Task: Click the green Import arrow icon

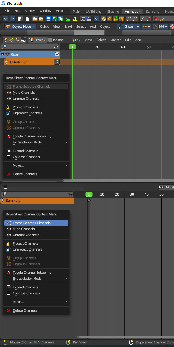Action: 68,19
